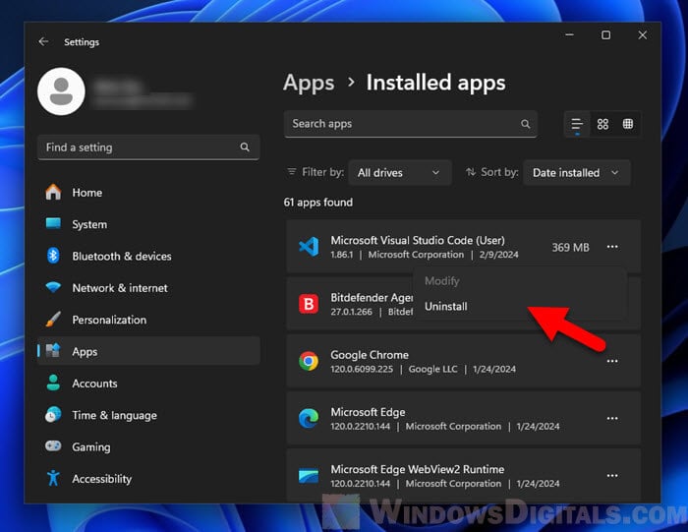Click the Find a setting field
The height and width of the screenshot is (532, 688).
[148, 148]
